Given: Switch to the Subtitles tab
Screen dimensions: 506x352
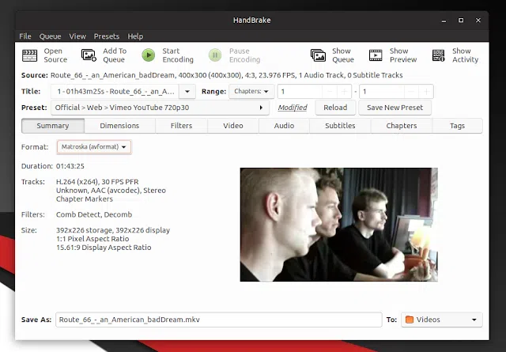Looking at the screenshot, I should [340, 126].
